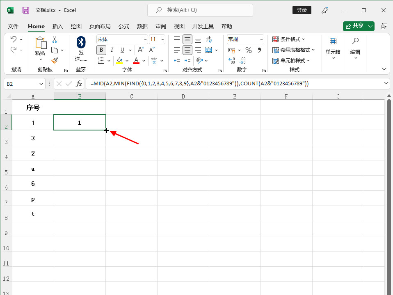Click Decrease Indent icon
The image size is (393, 295).
(177, 60)
